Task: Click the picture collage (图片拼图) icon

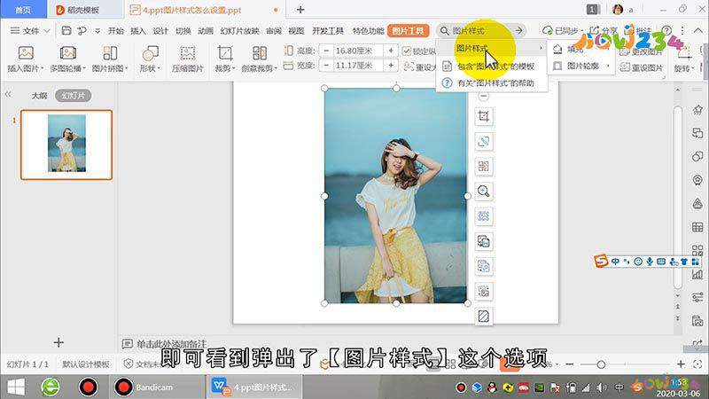Action: pos(110,53)
